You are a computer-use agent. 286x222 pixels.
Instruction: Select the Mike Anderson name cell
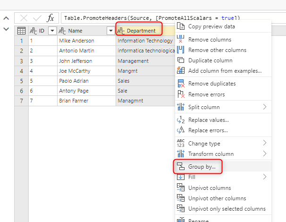pyautogui.click(x=76, y=41)
